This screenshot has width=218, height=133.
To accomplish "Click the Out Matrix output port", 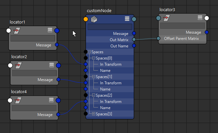I will (x=134, y=40).
